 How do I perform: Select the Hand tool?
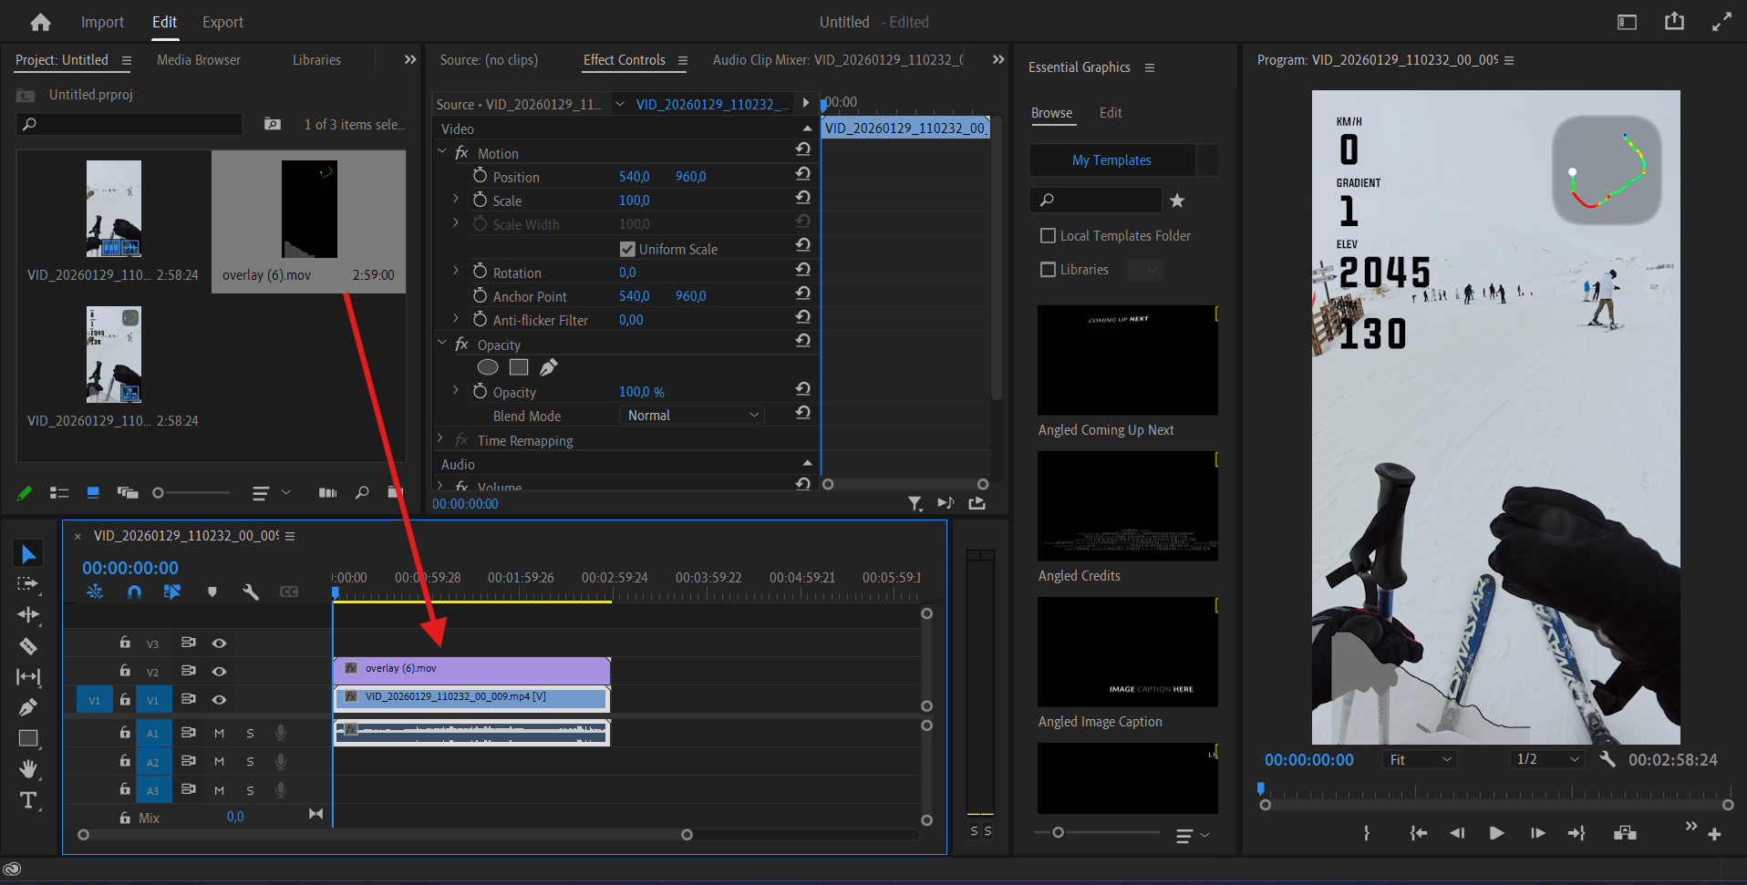[28, 769]
